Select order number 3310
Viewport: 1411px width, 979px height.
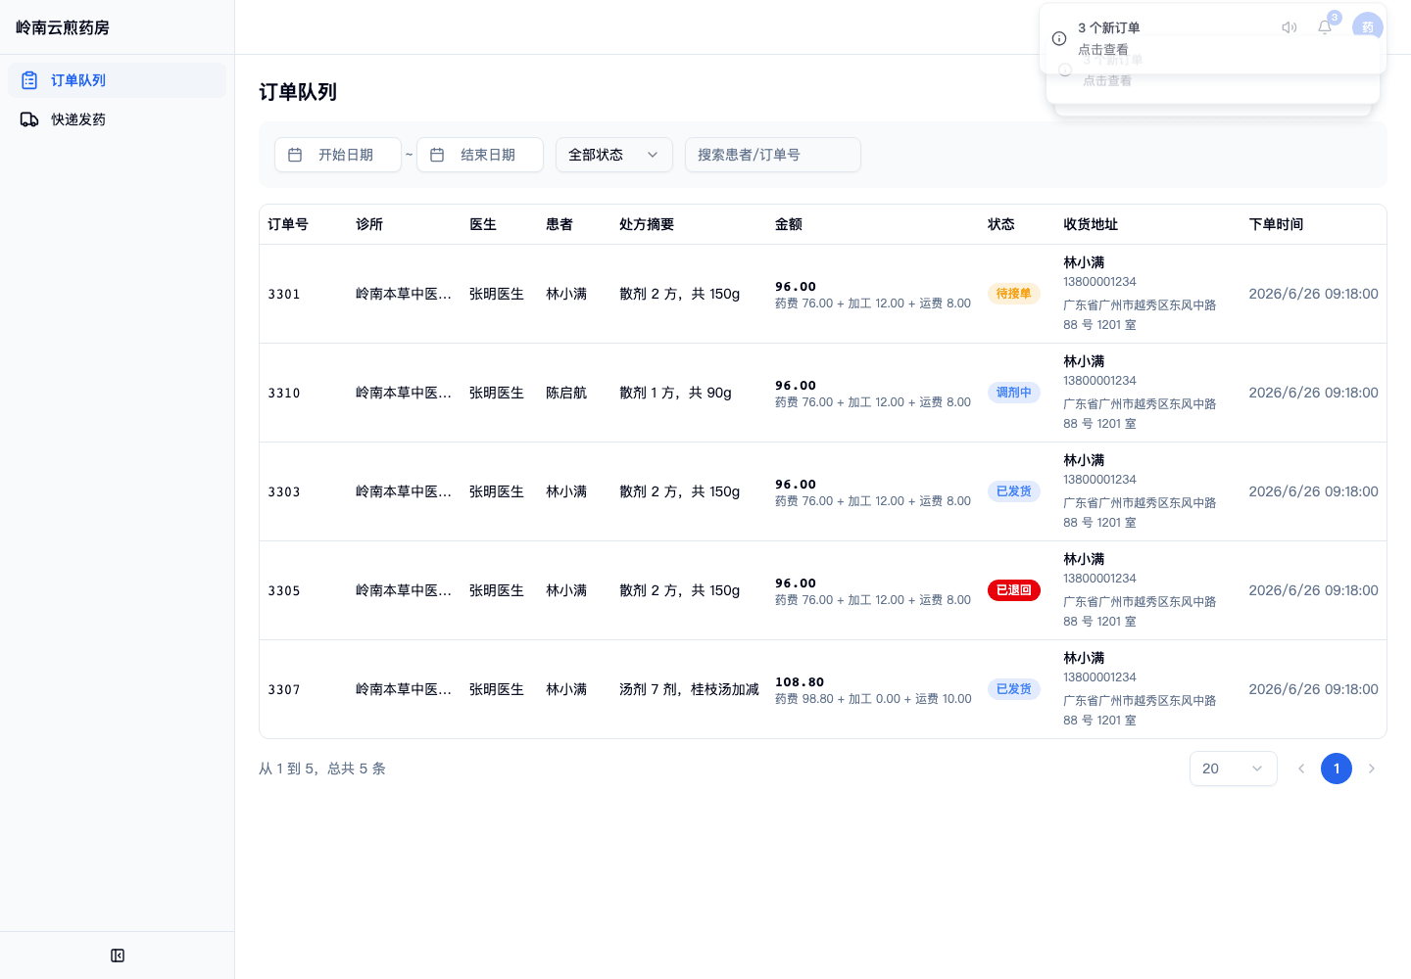click(x=284, y=393)
